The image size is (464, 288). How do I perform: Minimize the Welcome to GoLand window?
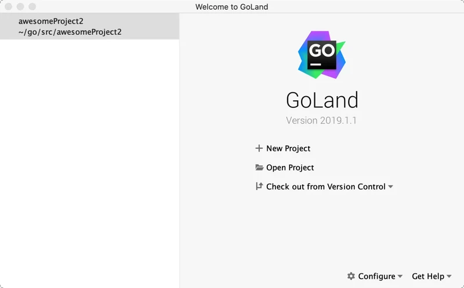tap(20, 6)
